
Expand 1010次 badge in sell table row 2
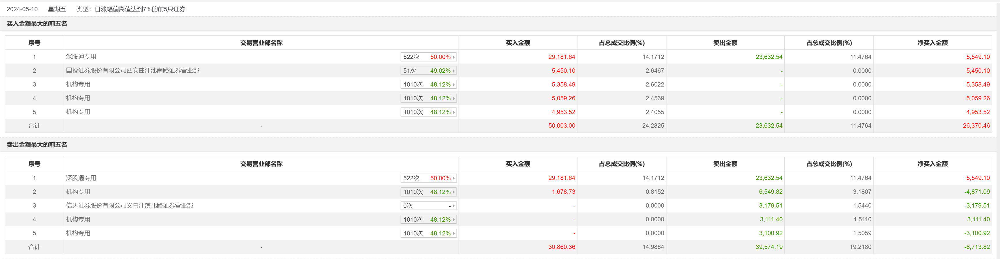[x=428, y=192]
